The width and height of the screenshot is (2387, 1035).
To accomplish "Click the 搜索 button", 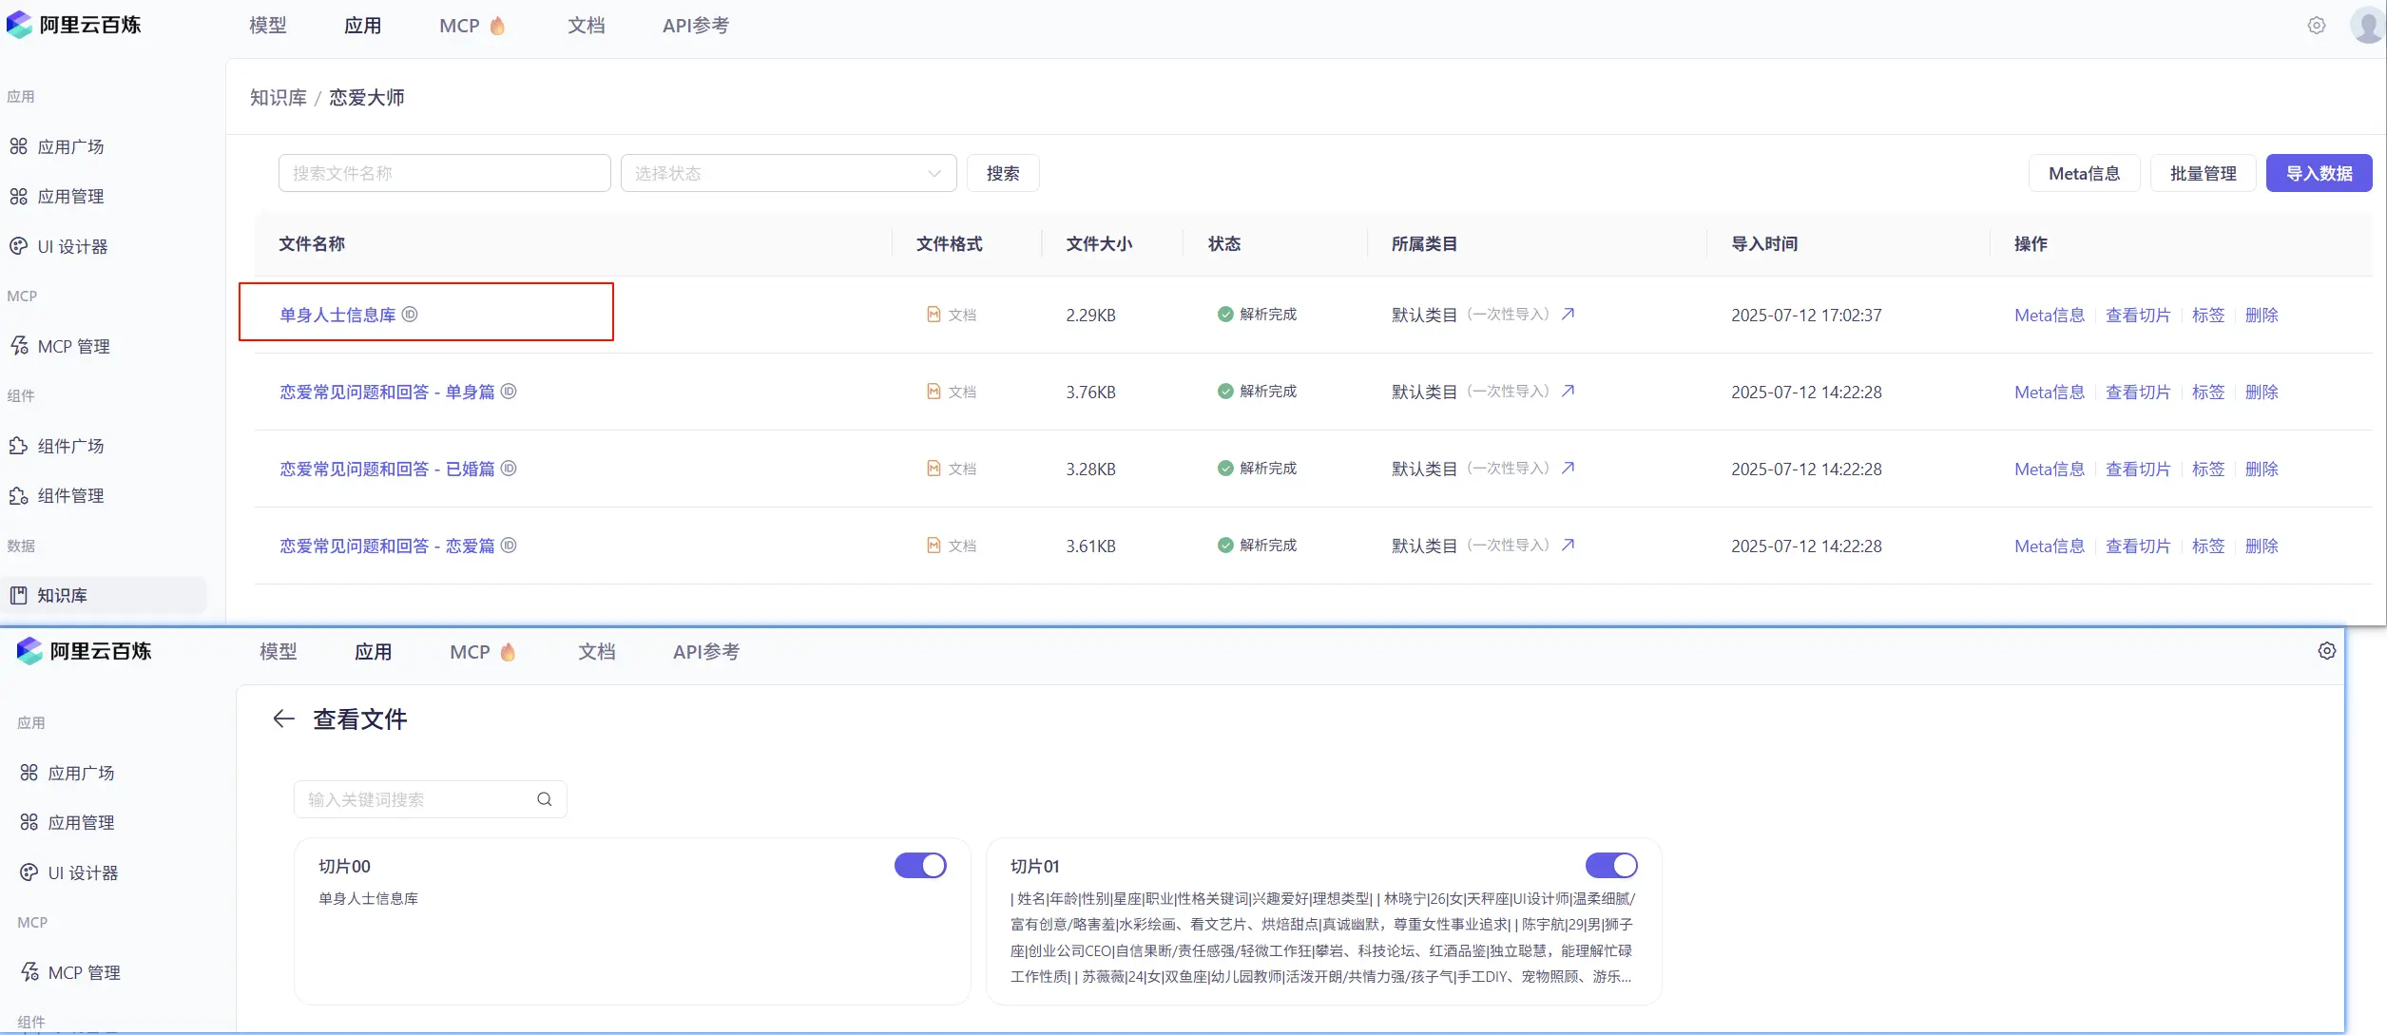I will [1003, 173].
